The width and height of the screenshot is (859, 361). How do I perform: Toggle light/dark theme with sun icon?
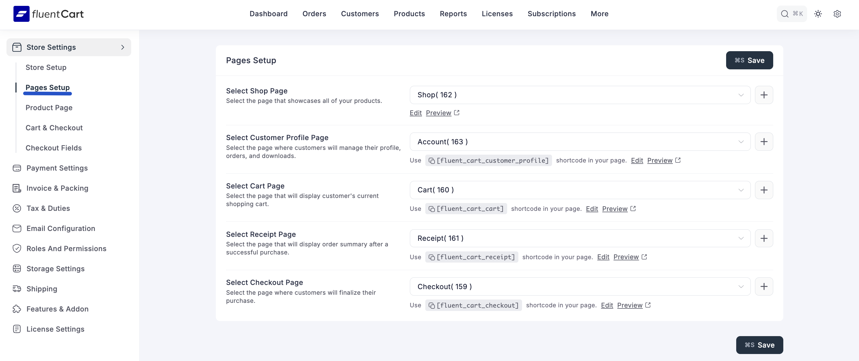(818, 14)
